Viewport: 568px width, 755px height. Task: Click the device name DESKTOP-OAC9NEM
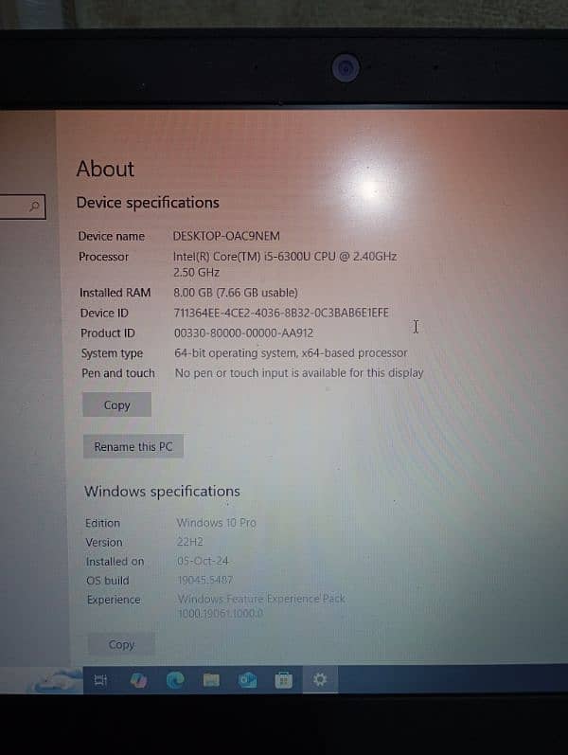click(x=226, y=236)
